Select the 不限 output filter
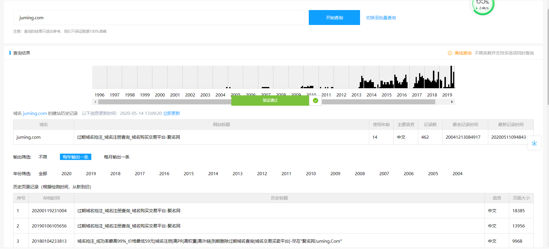The image size is (549, 249). pos(43,157)
